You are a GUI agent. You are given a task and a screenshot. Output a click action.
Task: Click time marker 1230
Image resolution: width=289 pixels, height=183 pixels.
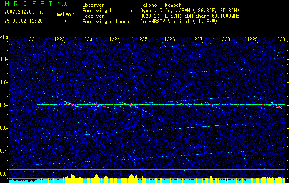(x=280, y=39)
